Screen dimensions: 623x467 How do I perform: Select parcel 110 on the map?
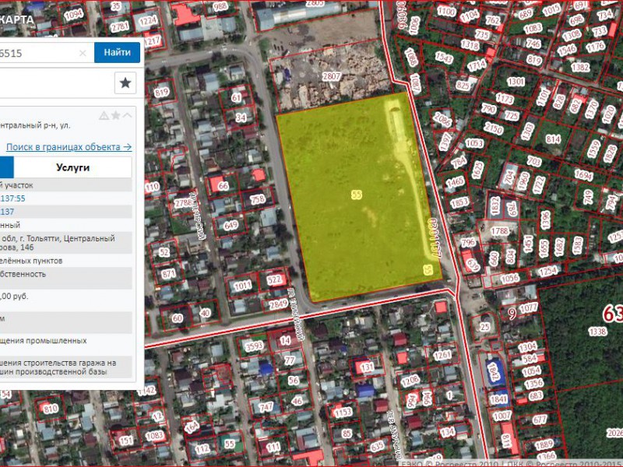tap(152, 187)
